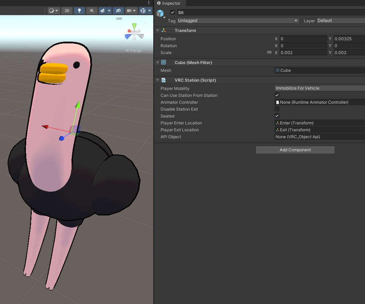Enable the Disable Station Exit checkbox

pyautogui.click(x=277, y=109)
